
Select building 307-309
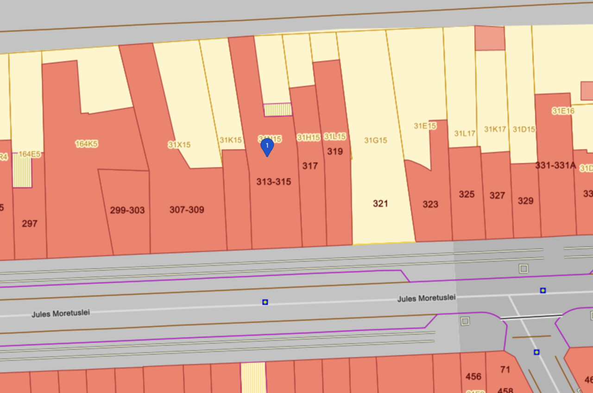[187, 210]
